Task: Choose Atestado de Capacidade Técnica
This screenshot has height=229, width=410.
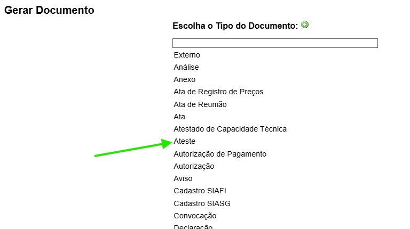Action: pyautogui.click(x=230, y=129)
